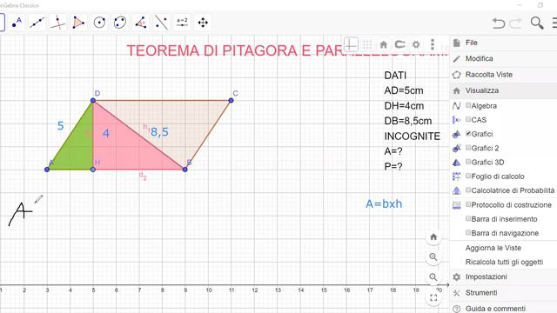Click the zoom in button
Viewport: 557px width, 313px height.
pos(433,257)
